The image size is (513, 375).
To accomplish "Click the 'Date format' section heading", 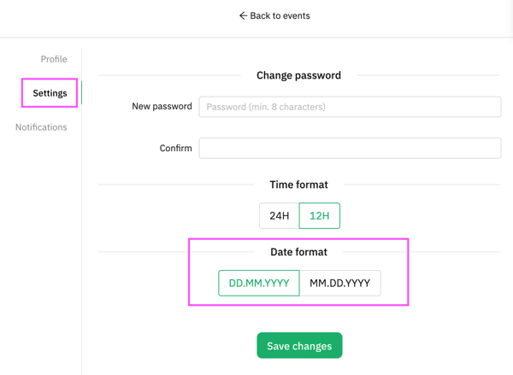I will pos(298,252).
